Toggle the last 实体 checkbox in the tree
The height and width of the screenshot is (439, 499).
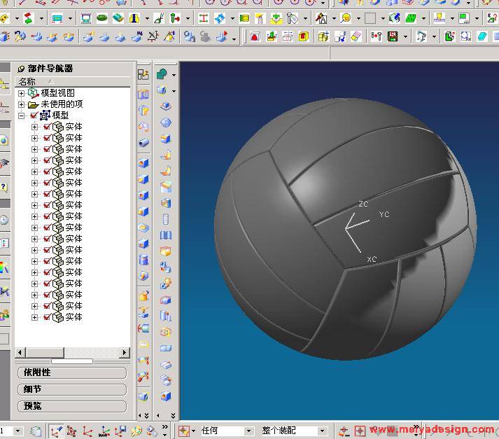pyautogui.click(x=47, y=317)
